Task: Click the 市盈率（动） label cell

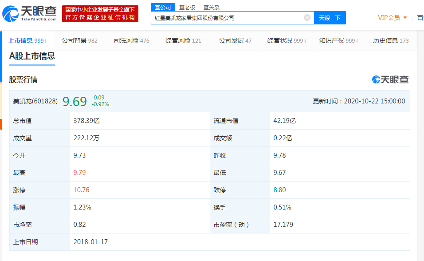Action: click(x=240, y=225)
